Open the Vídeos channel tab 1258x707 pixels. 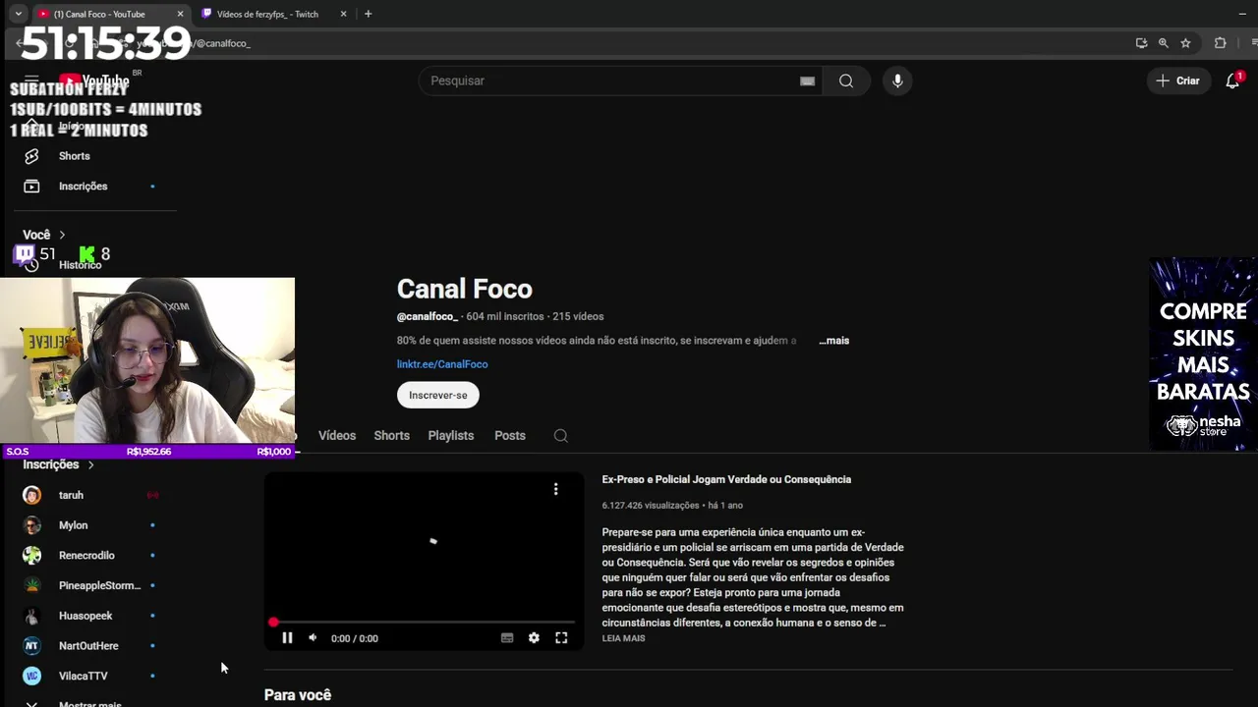point(337,436)
